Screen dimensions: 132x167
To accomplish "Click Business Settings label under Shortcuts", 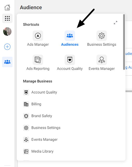I will tap(102, 44).
